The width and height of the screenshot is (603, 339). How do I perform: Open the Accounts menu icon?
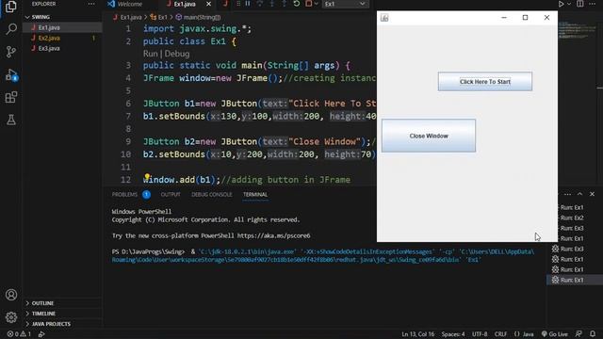coord(11,295)
